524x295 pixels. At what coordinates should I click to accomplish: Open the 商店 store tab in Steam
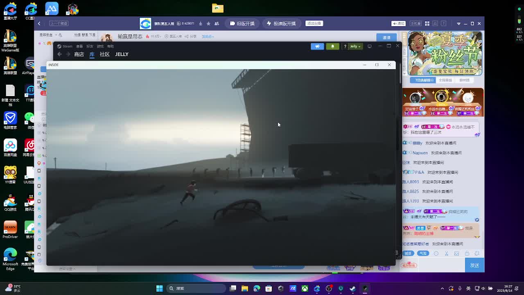[x=79, y=54]
